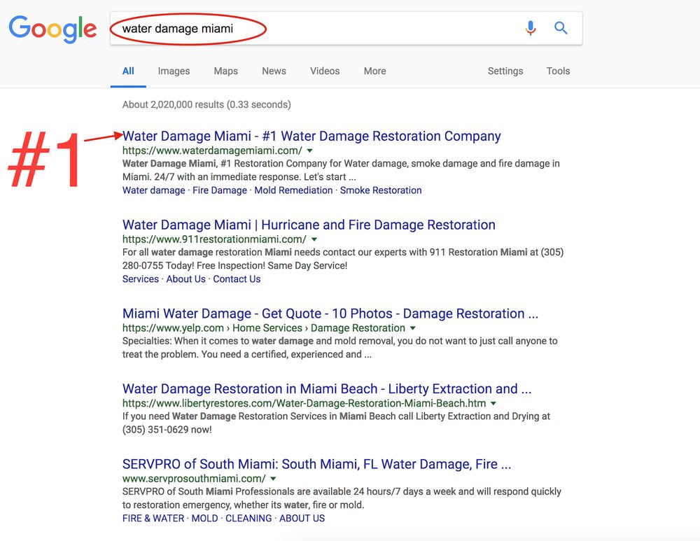This screenshot has width=700, height=541.
Task: Expand the dropdown arrow beside the yelp.com breadcrumb
Action: [413, 328]
